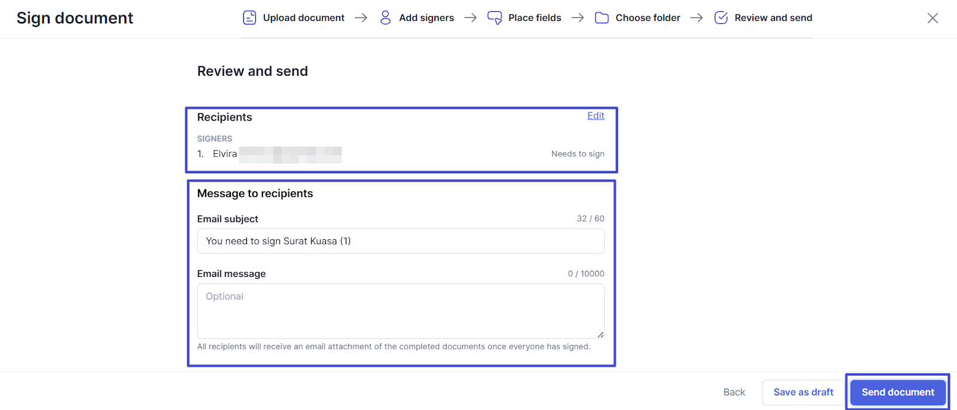Edit the recipients list

596,116
